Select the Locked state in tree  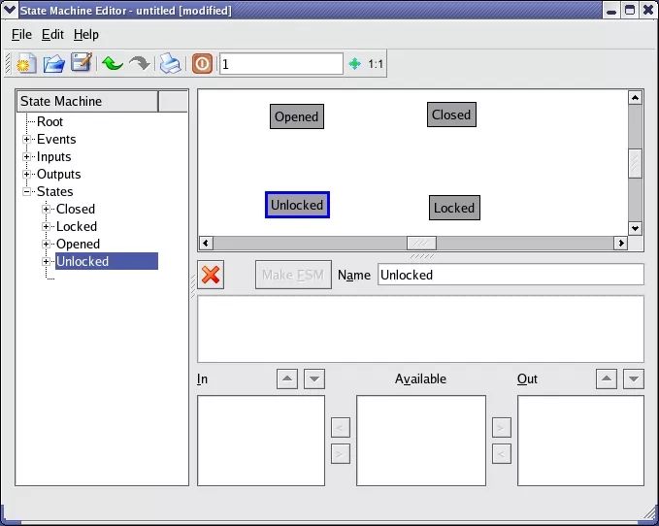tap(76, 226)
